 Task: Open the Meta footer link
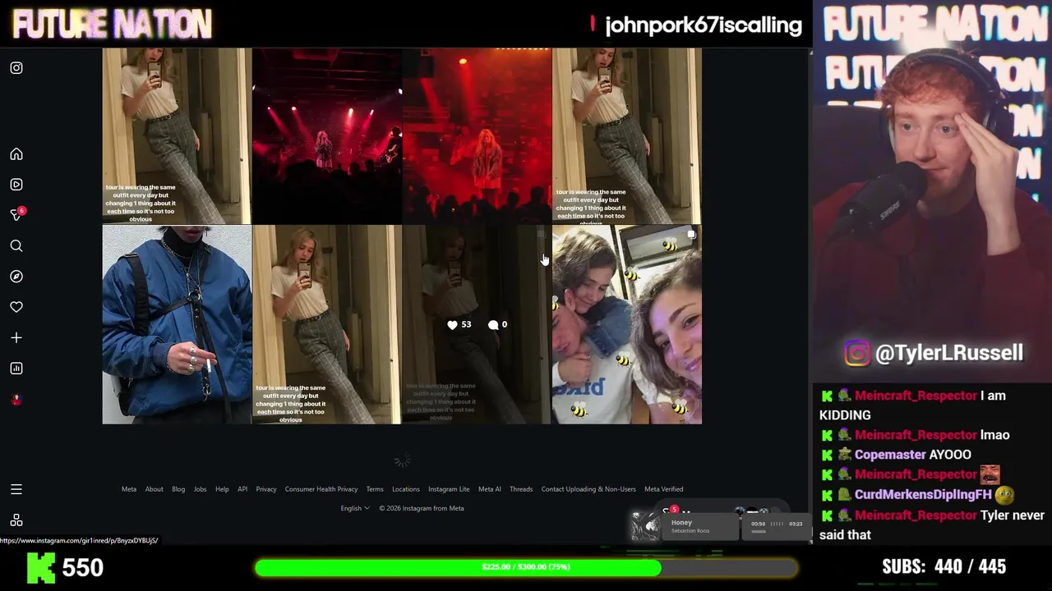[x=129, y=489]
